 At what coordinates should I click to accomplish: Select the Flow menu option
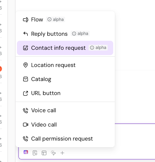tap(65, 20)
